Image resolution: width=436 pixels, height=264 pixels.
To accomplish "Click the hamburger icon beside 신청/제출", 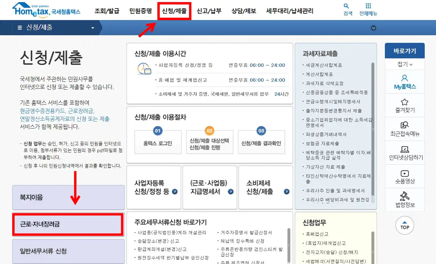I will (x=19, y=27).
